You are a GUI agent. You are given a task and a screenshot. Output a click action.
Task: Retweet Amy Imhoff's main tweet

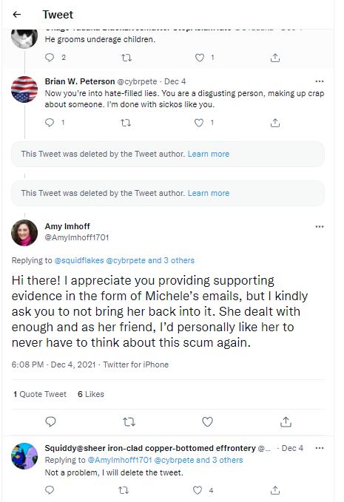pyautogui.click(x=129, y=422)
